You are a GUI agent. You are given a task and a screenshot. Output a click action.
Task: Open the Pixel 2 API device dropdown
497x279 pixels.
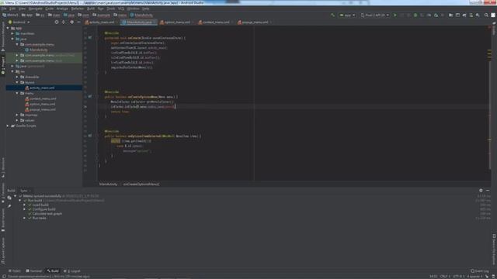374,15
